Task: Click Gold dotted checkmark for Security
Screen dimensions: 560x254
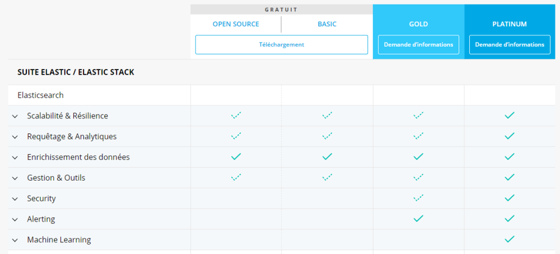Action: (x=418, y=198)
